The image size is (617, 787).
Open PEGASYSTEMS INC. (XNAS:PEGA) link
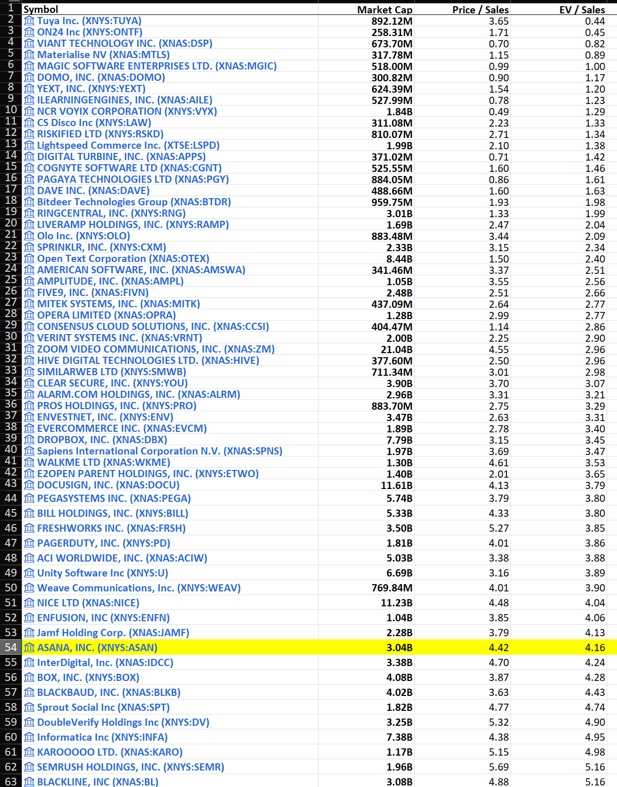click(x=114, y=498)
